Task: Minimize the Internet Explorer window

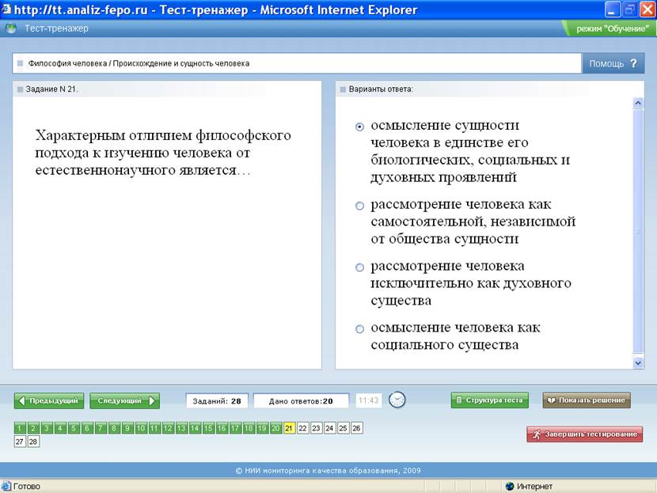Action: [612, 9]
